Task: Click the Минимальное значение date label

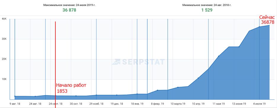Action: [x=207, y=5]
